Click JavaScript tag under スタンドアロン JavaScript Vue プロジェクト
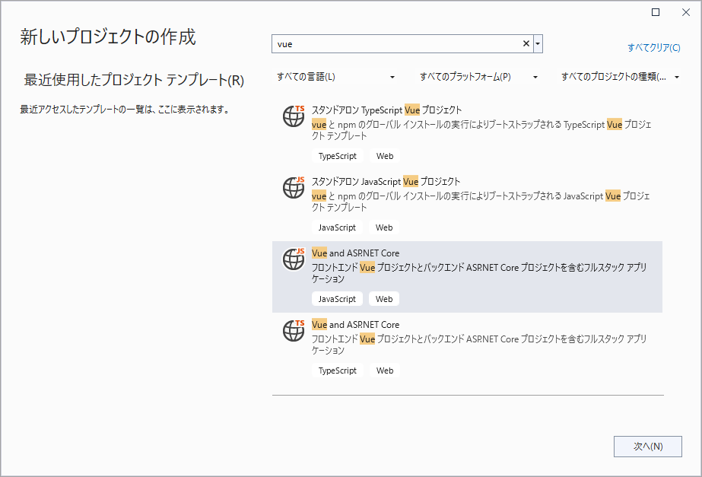702x477 pixels. tap(337, 227)
